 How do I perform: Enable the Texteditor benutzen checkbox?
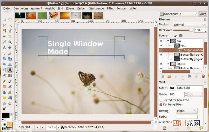(x=161, y=100)
